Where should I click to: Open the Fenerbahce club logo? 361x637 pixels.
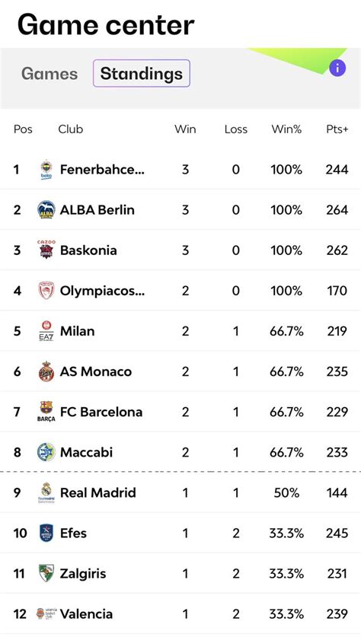coord(46,170)
